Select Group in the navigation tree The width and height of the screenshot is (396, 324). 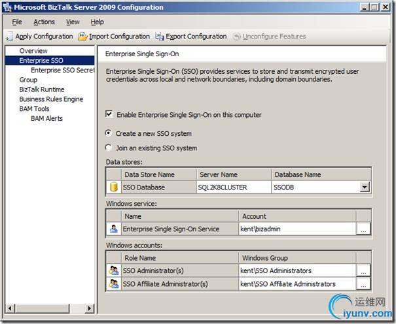28,80
